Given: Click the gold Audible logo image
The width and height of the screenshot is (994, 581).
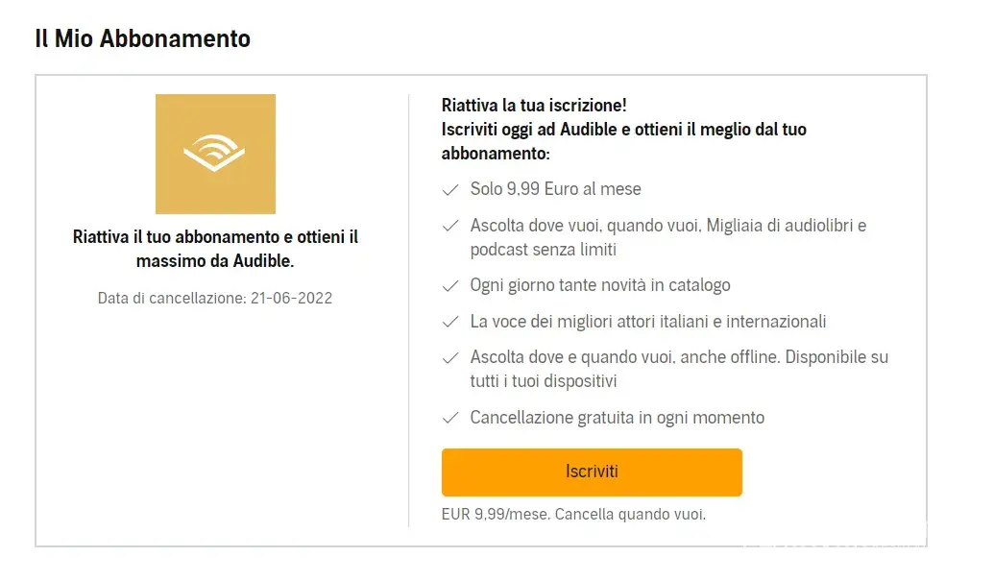Looking at the screenshot, I should click(x=215, y=154).
